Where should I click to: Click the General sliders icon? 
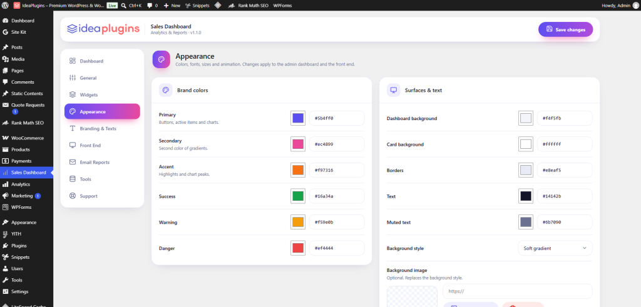73,78
